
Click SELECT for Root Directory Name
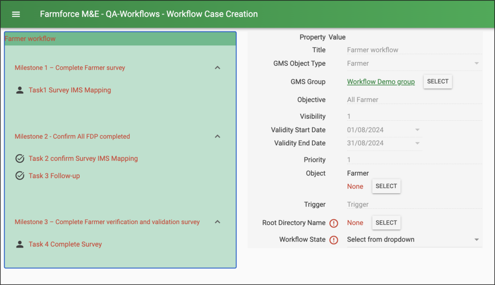click(x=386, y=223)
